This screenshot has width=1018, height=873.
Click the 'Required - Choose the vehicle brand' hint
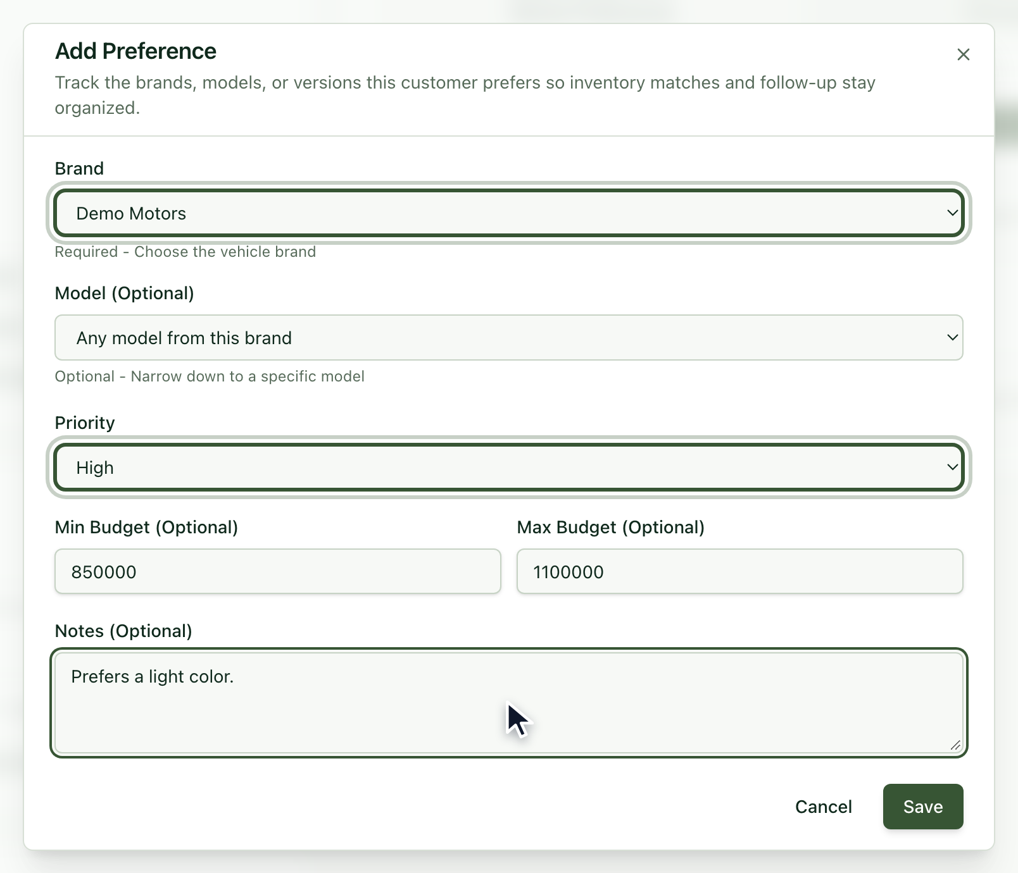click(x=185, y=252)
